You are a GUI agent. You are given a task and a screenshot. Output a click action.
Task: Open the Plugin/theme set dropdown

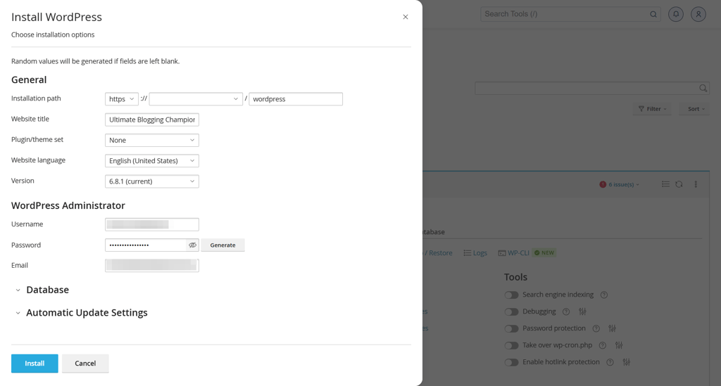[x=152, y=140]
